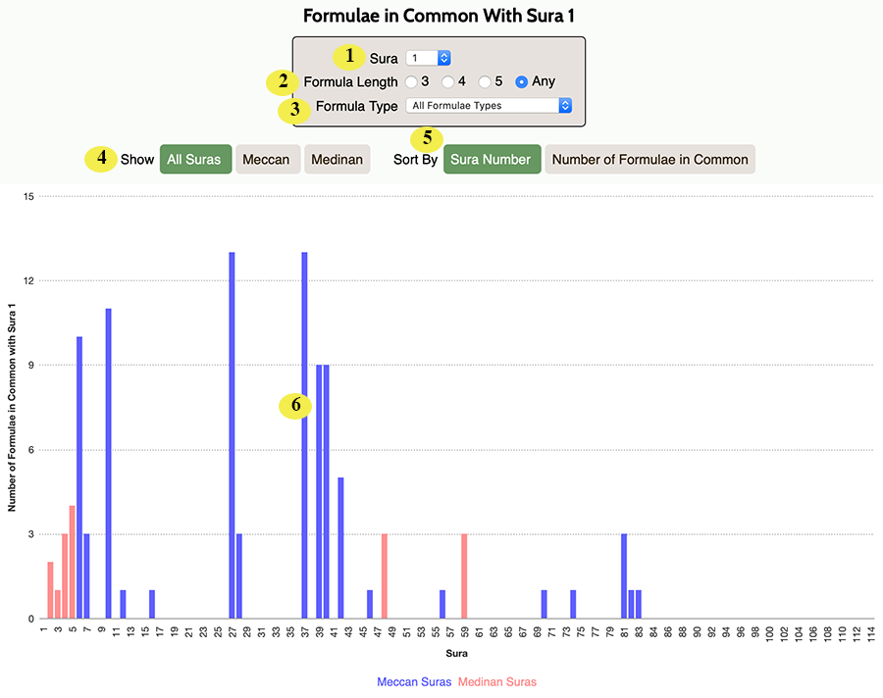Click yellow annotation marker number 5
Image resolution: width=883 pixels, height=698 pixels.
coord(427,138)
